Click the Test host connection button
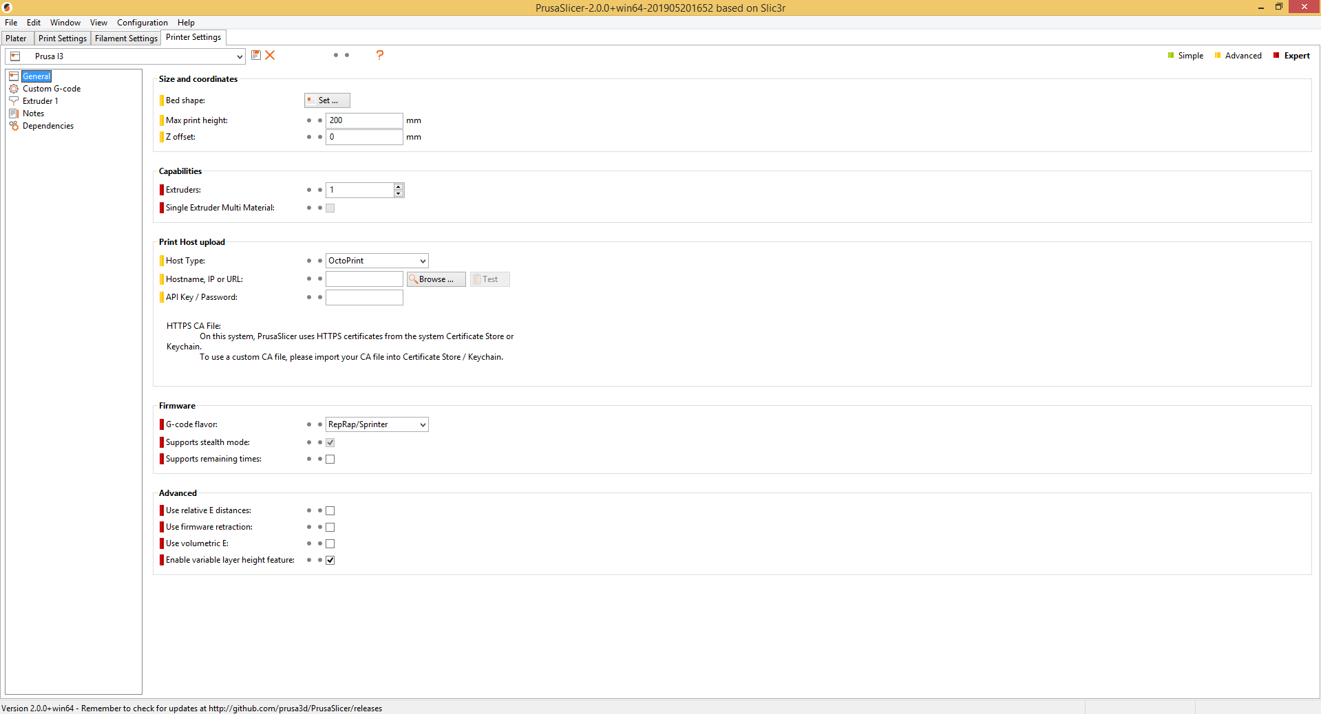Viewport: 1321px width, 714px height. coord(490,279)
